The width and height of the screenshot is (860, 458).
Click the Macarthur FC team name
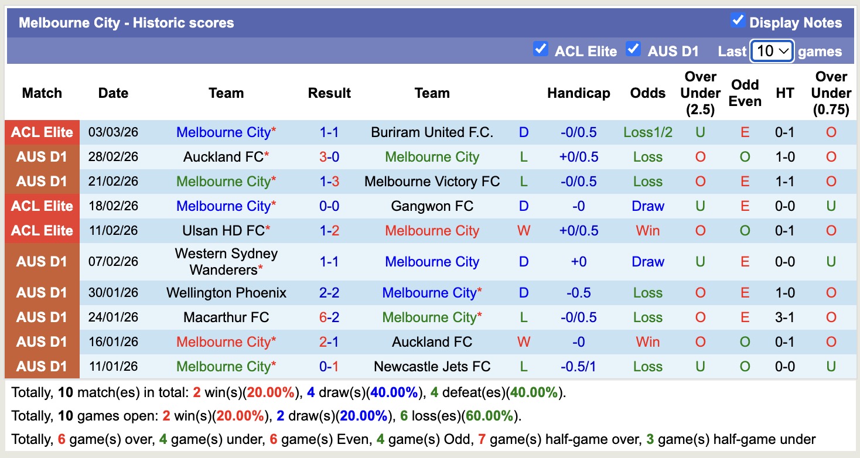pos(226,317)
